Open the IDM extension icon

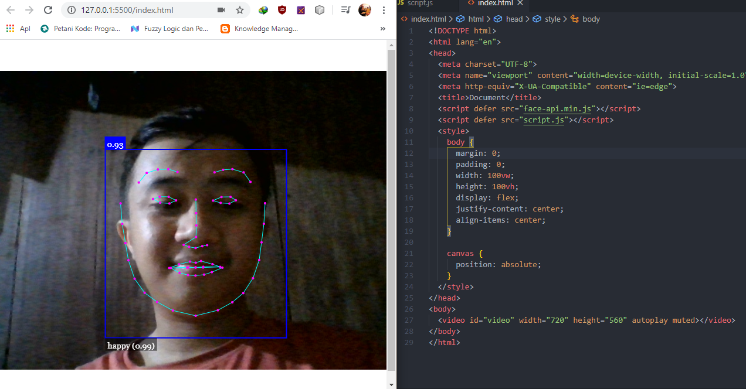tap(263, 10)
